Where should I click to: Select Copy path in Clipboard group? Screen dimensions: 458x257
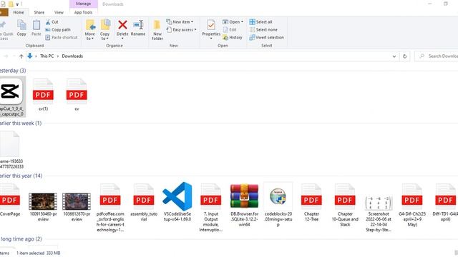58,30
